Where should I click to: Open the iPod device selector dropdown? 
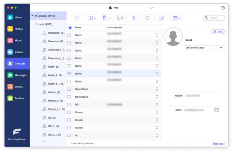pyautogui.click(x=131, y=8)
